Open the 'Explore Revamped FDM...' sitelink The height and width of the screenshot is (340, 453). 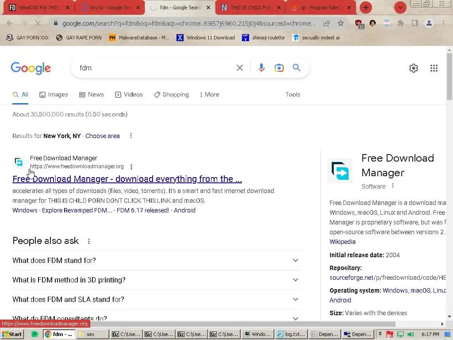[x=77, y=210]
